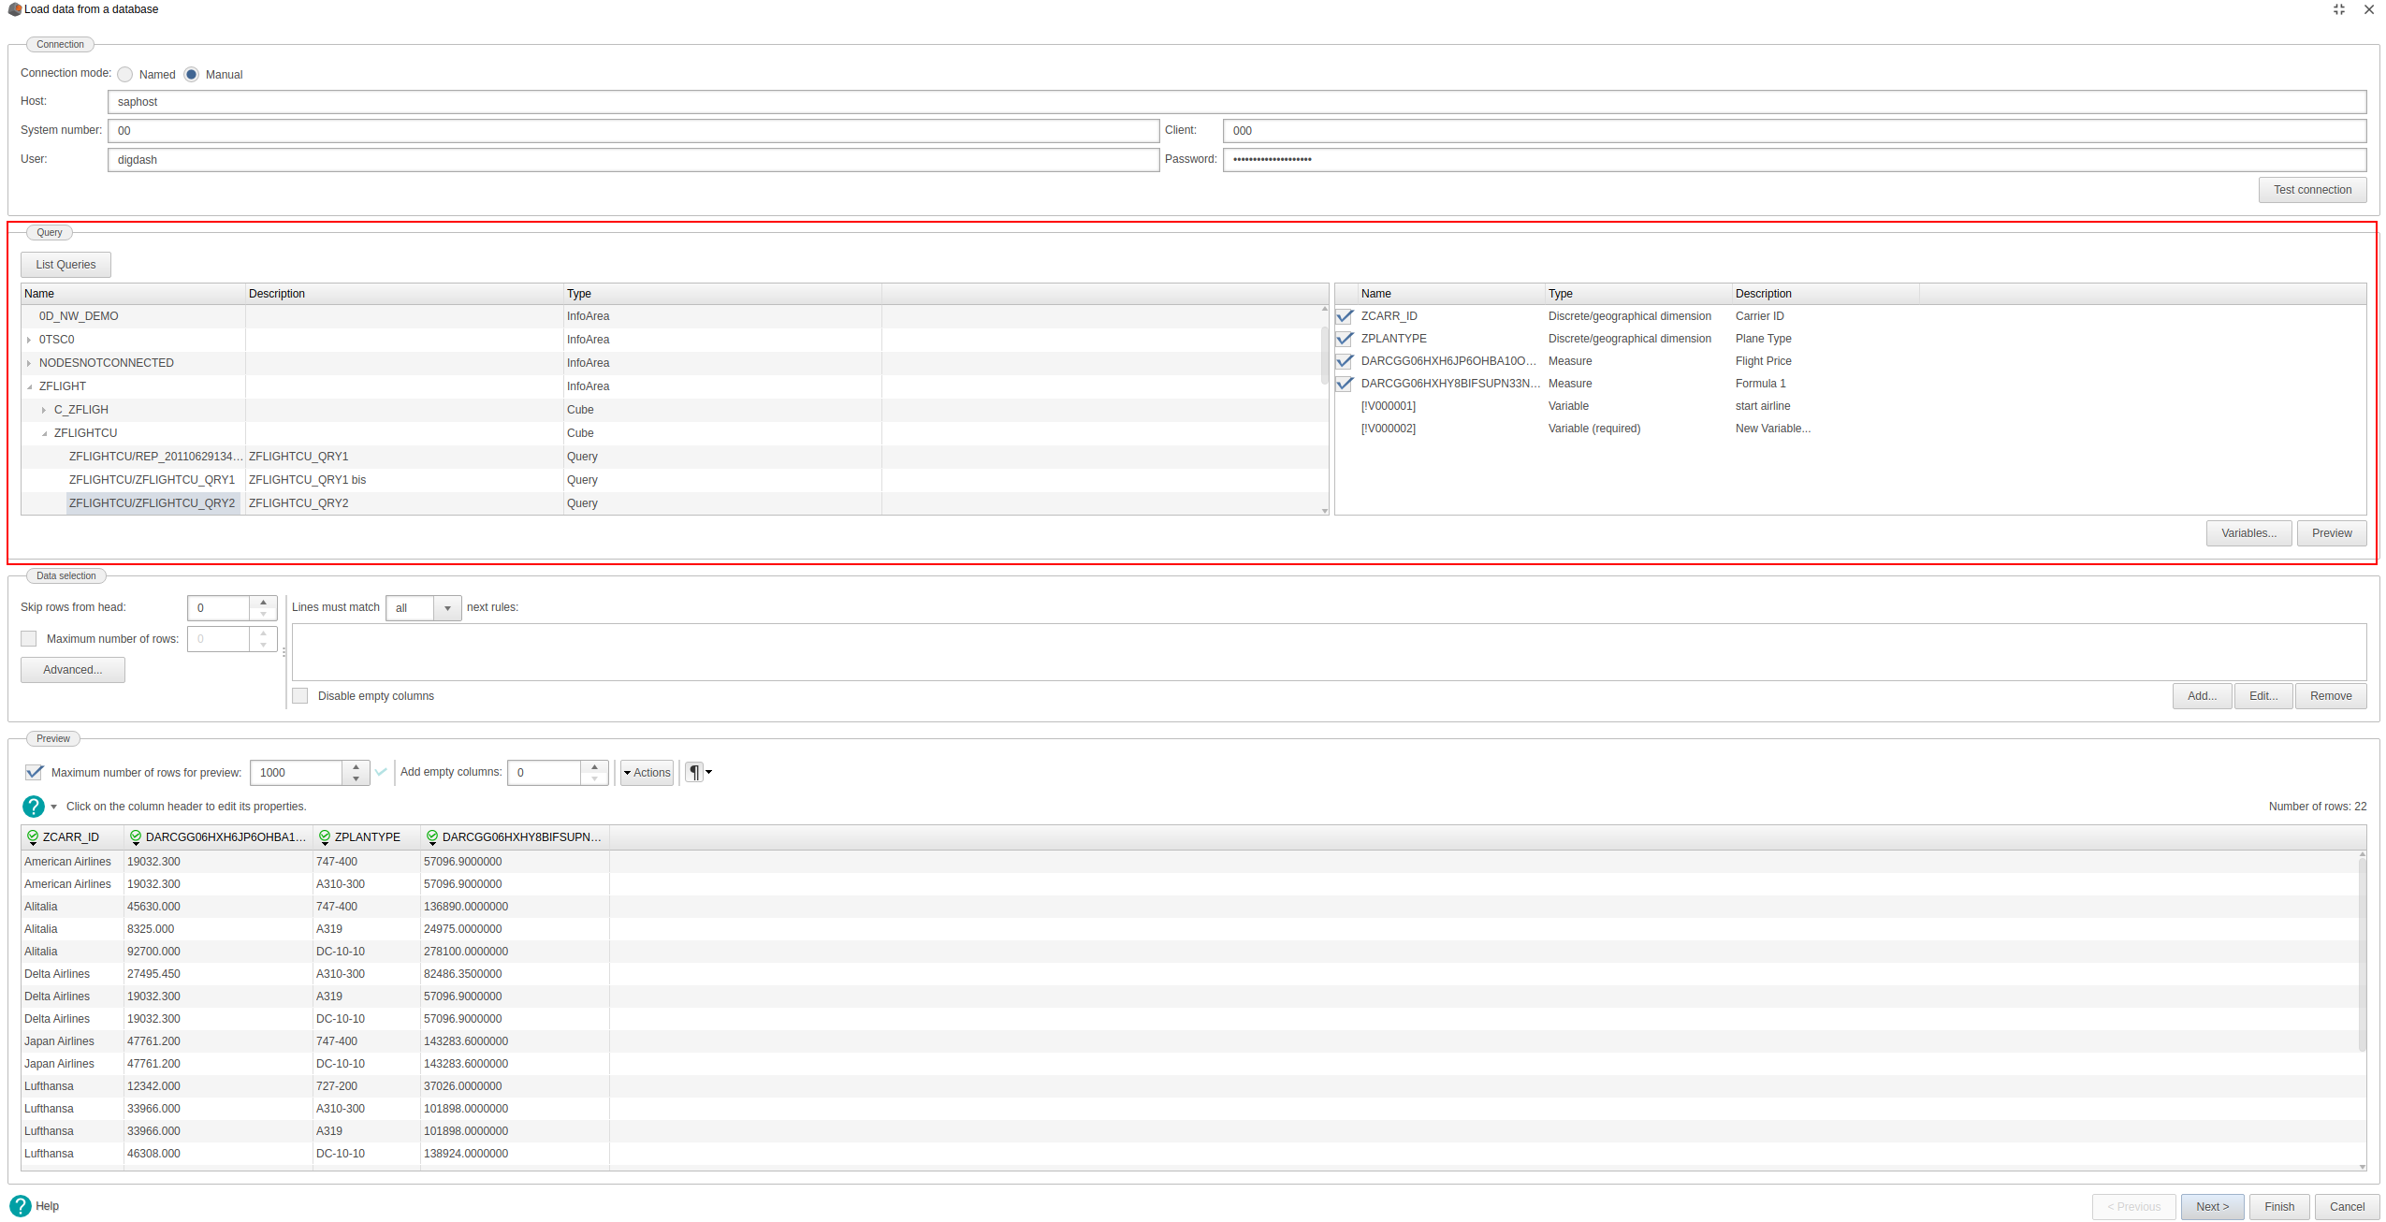The height and width of the screenshot is (1222, 2386).
Task: Click inside the Host input field
Action: (x=561, y=101)
